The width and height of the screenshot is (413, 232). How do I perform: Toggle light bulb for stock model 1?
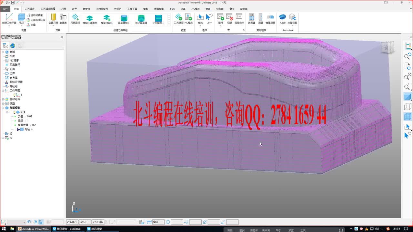coord(14,112)
